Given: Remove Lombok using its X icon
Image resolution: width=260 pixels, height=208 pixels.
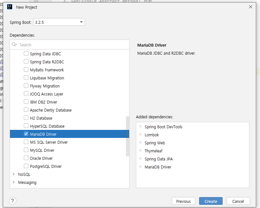Looking at the screenshot, I should point(140,134).
